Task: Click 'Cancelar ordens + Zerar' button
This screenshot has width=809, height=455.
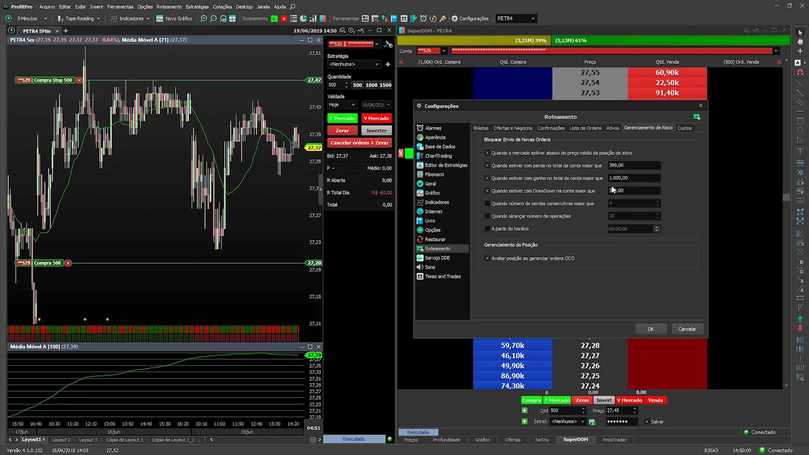Action: 359,143
